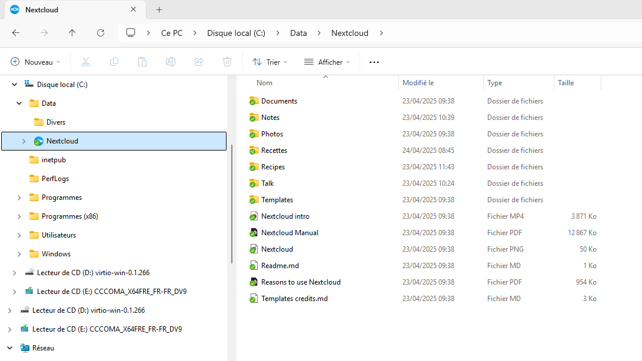Expand the Windows folder in tree
The width and height of the screenshot is (642, 361).
click(x=19, y=254)
